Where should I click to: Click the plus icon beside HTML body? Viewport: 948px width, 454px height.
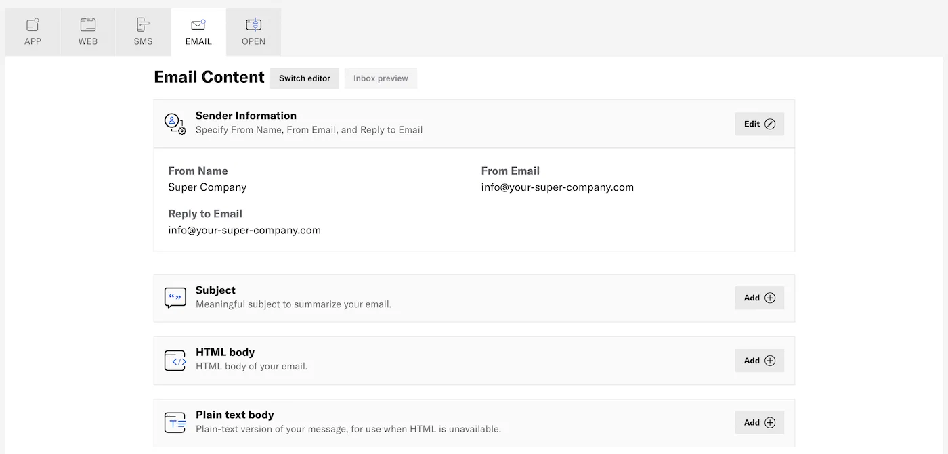point(769,360)
